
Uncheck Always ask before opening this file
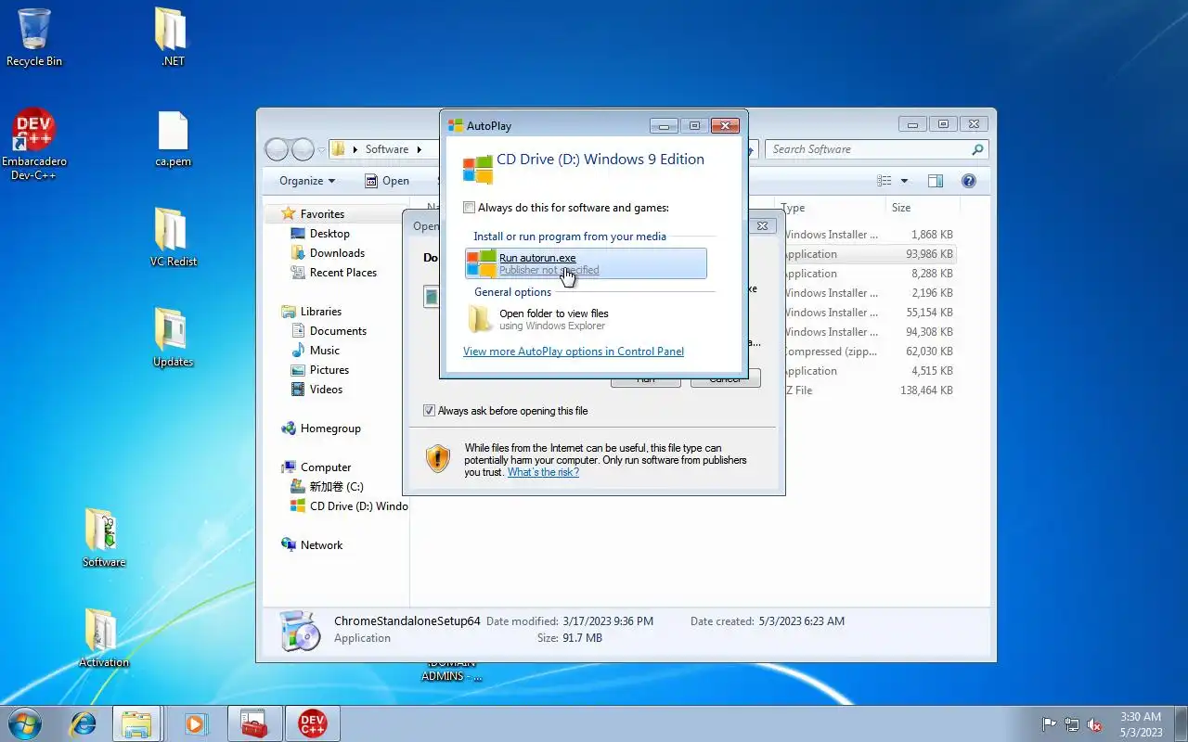(429, 410)
